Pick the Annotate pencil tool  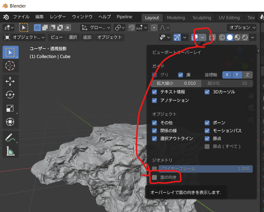coord(10,138)
